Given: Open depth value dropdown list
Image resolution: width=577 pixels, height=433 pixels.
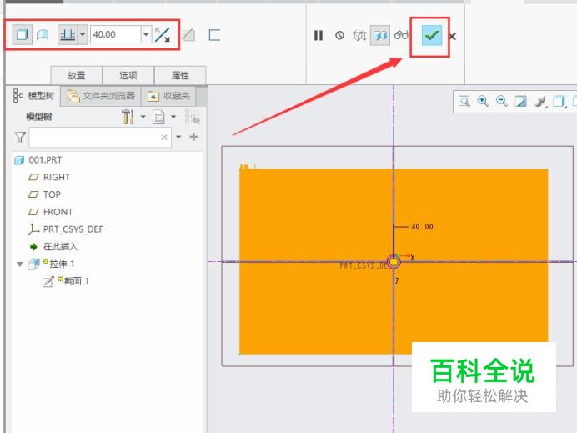Looking at the screenshot, I should (146, 34).
